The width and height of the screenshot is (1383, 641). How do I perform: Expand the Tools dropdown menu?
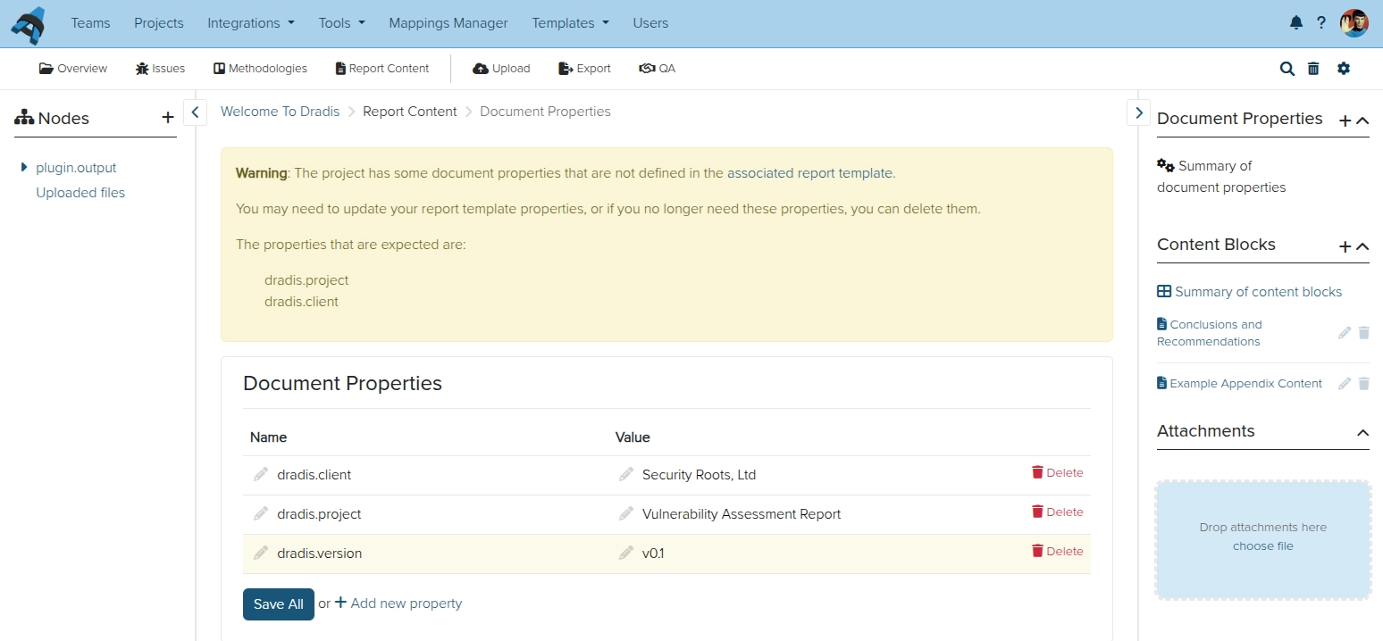click(x=342, y=23)
